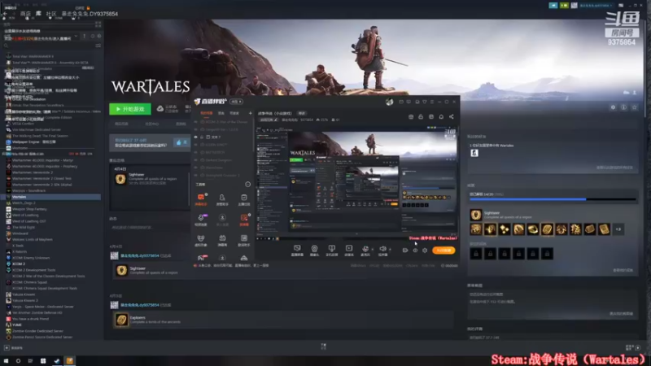Open the microphone options dropdown arrow

point(372,250)
